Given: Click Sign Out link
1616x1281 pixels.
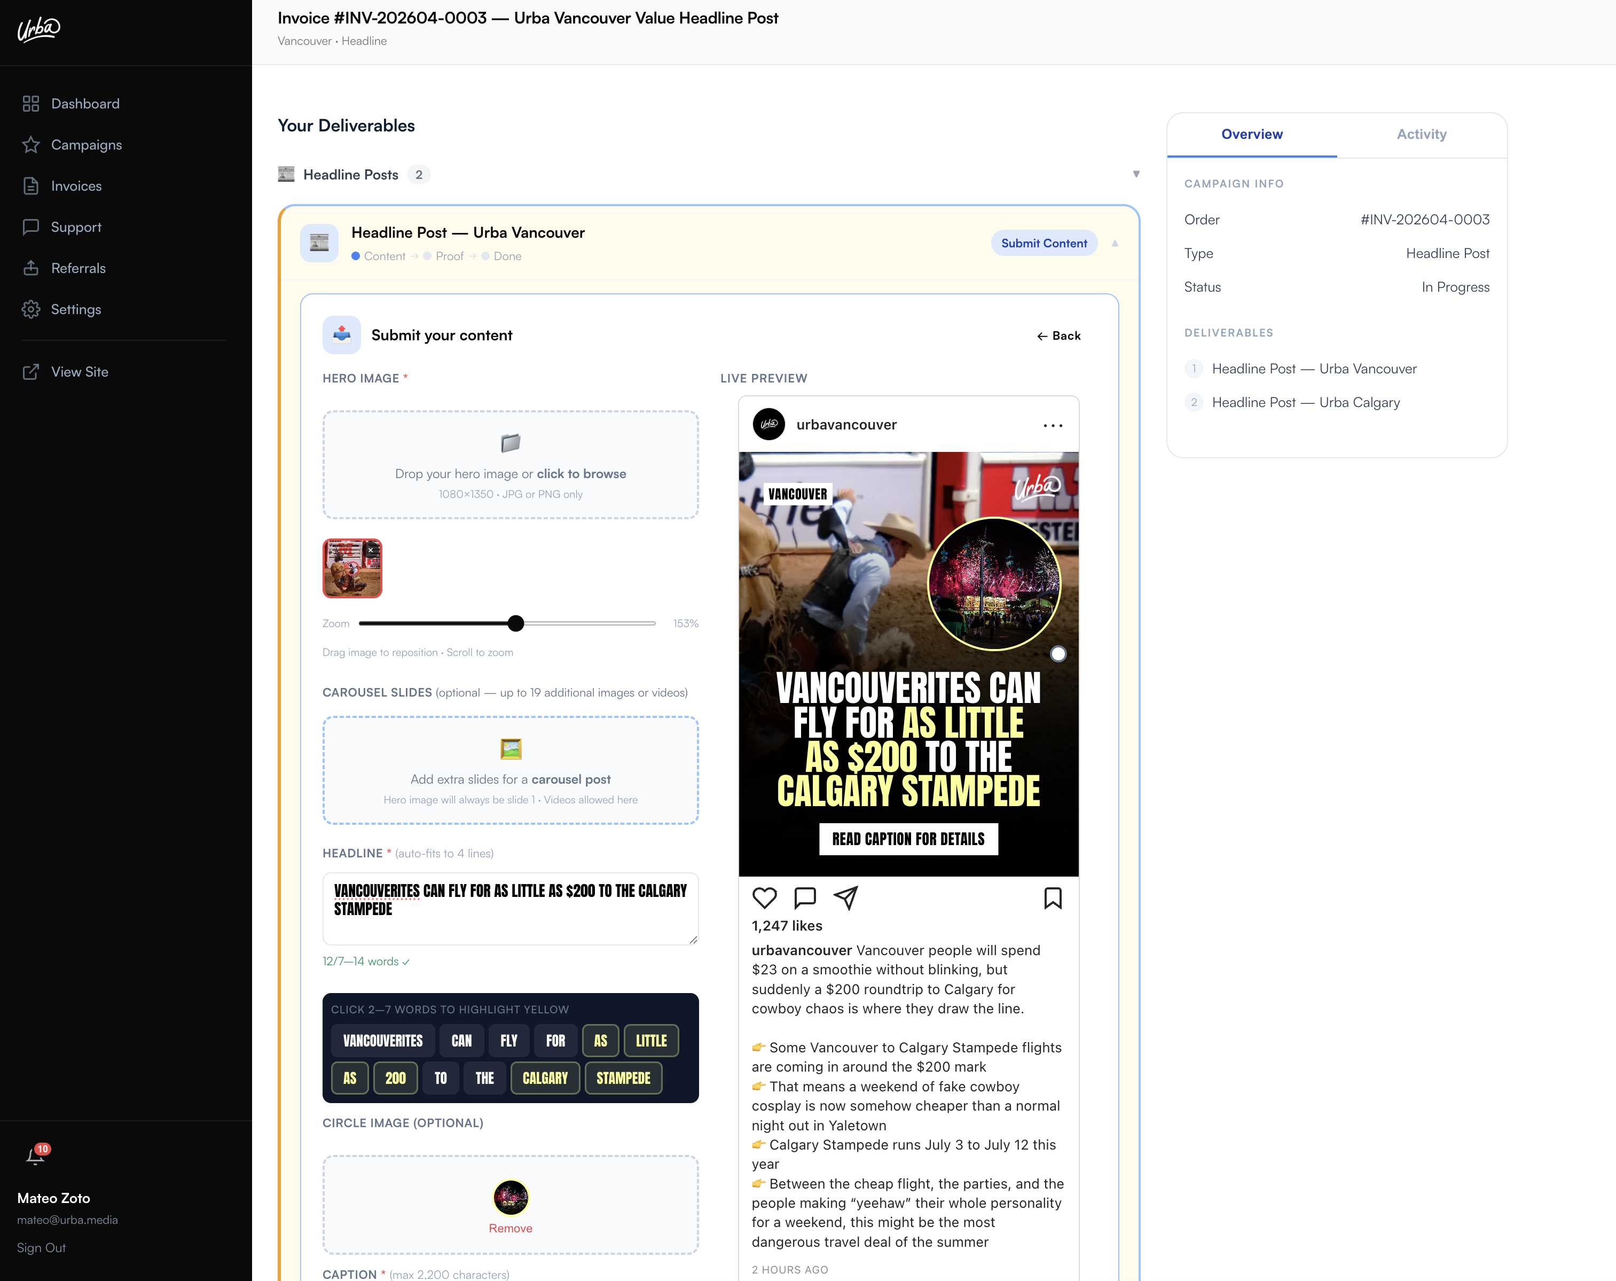Looking at the screenshot, I should (41, 1247).
